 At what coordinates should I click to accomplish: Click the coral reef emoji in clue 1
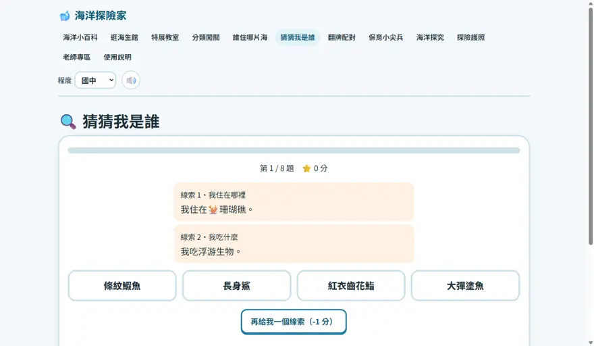tap(213, 209)
